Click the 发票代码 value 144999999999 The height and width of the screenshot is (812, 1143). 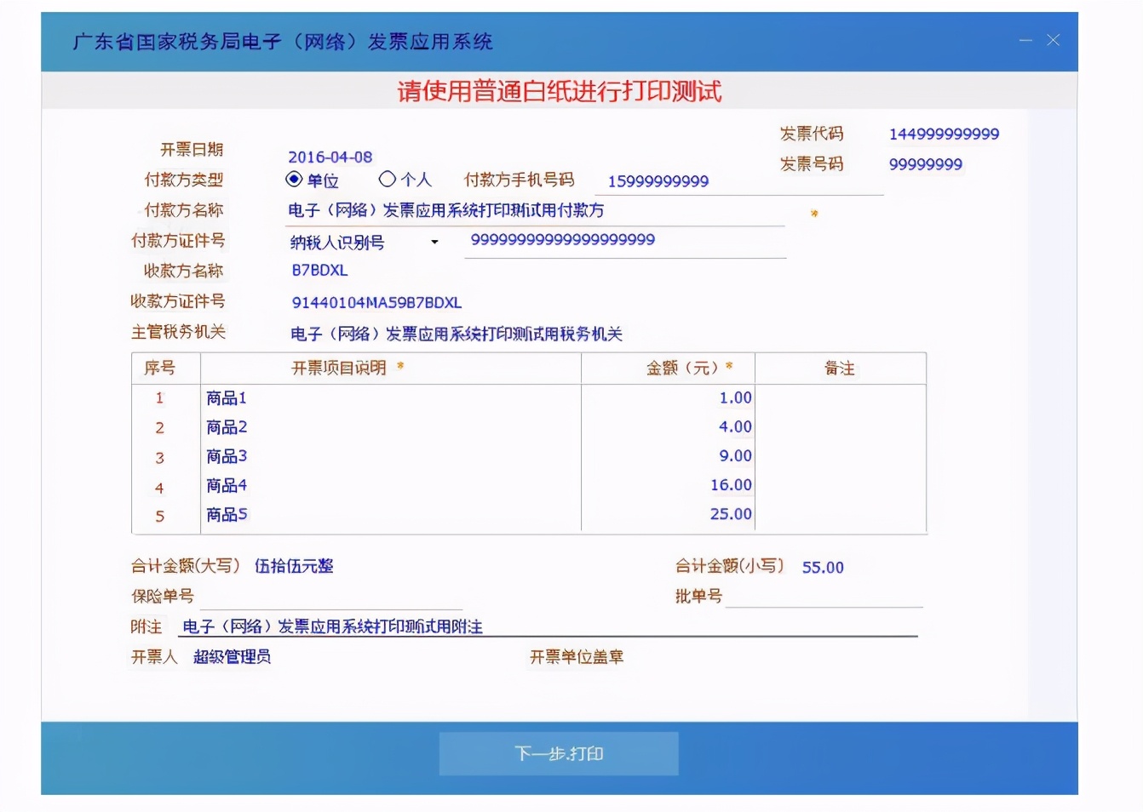(944, 133)
